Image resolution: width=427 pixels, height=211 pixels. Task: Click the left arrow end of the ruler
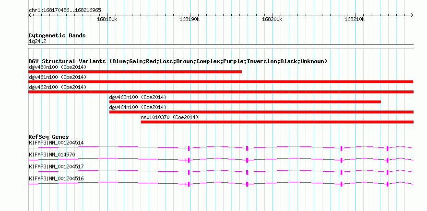30,15
